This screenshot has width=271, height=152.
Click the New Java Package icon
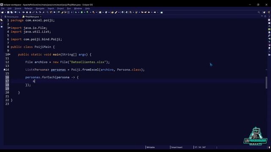click(x=100, y=12)
